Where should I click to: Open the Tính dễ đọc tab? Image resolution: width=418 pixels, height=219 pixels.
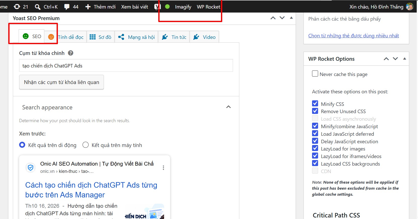(x=65, y=37)
